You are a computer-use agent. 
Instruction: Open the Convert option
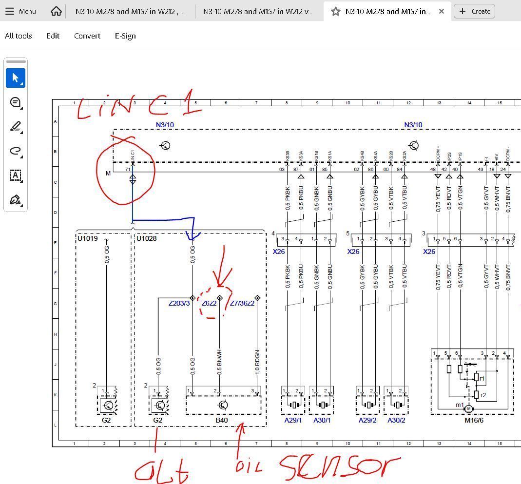87,36
